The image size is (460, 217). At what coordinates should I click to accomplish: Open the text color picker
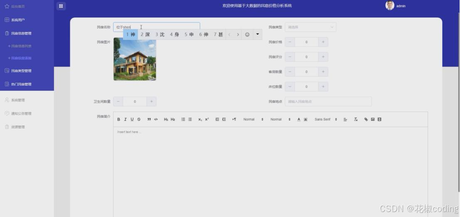click(299, 119)
